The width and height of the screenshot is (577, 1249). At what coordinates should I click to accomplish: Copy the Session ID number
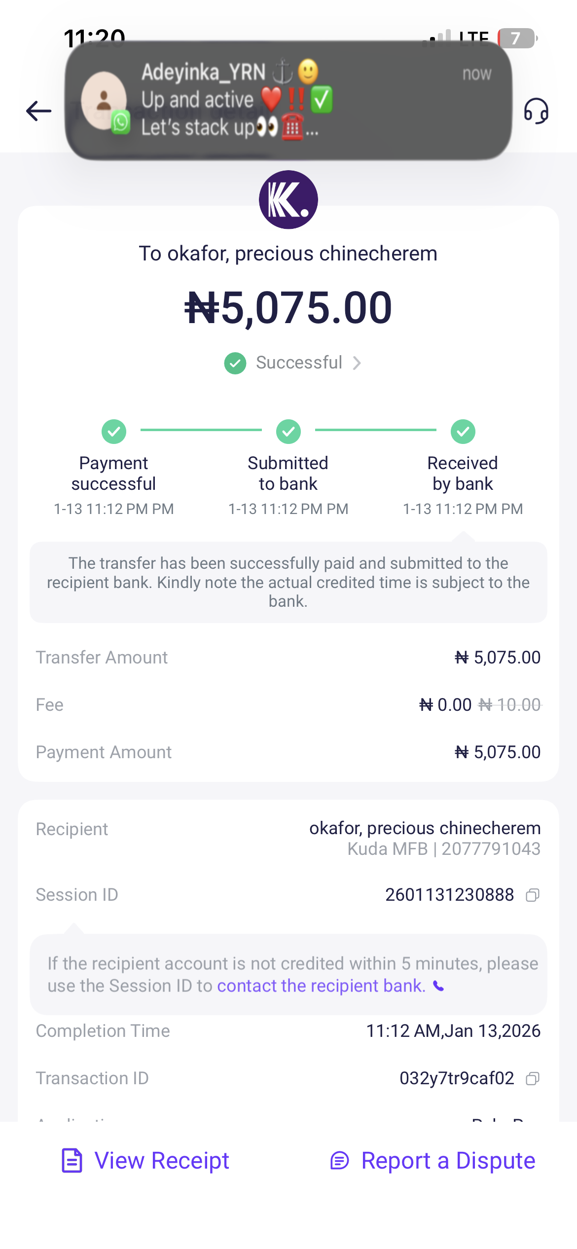533,895
